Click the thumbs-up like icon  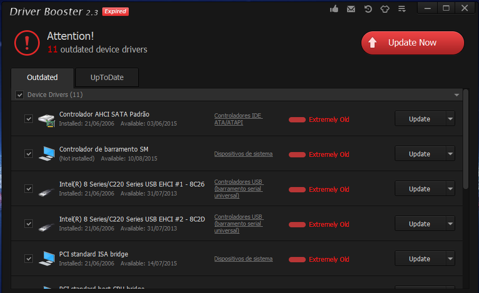pyautogui.click(x=334, y=9)
